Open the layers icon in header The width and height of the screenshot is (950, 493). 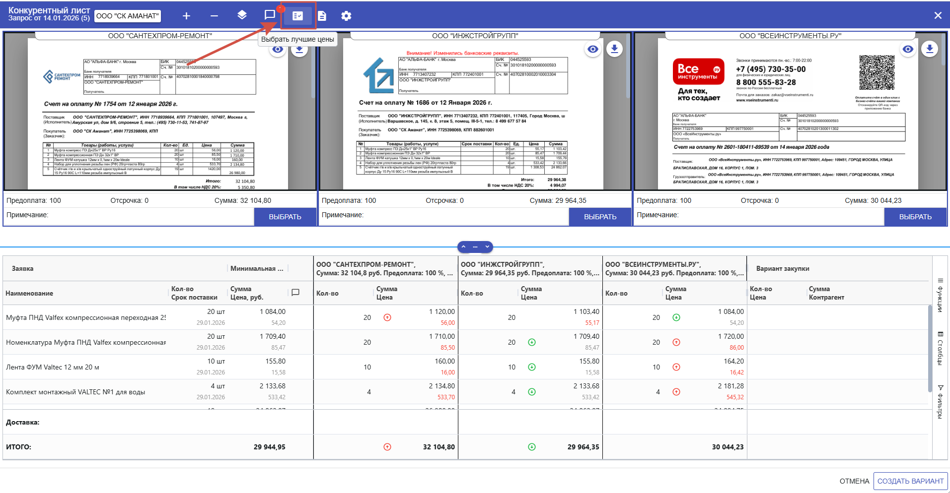coord(242,15)
